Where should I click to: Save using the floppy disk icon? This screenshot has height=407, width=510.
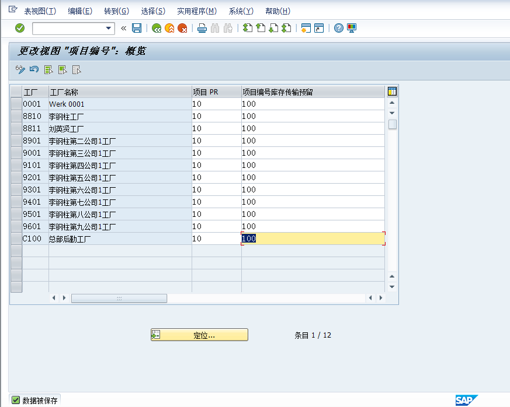137,28
